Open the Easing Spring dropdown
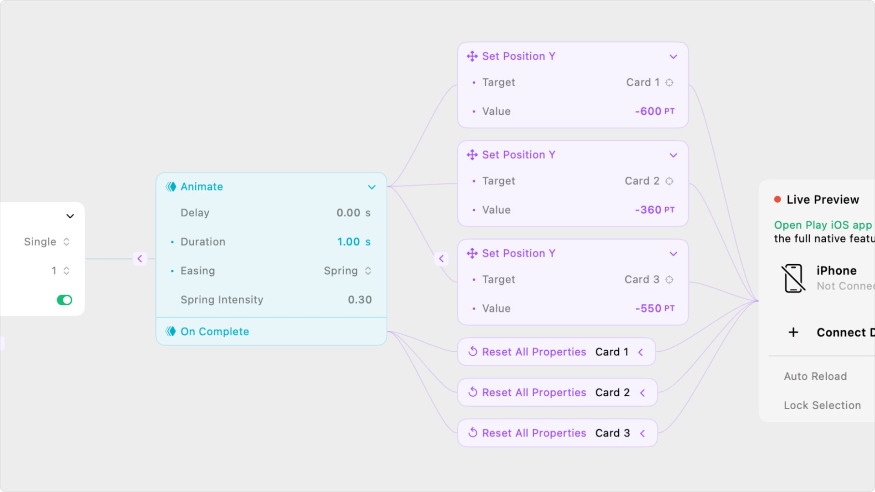The image size is (875, 492). click(x=348, y=271)
